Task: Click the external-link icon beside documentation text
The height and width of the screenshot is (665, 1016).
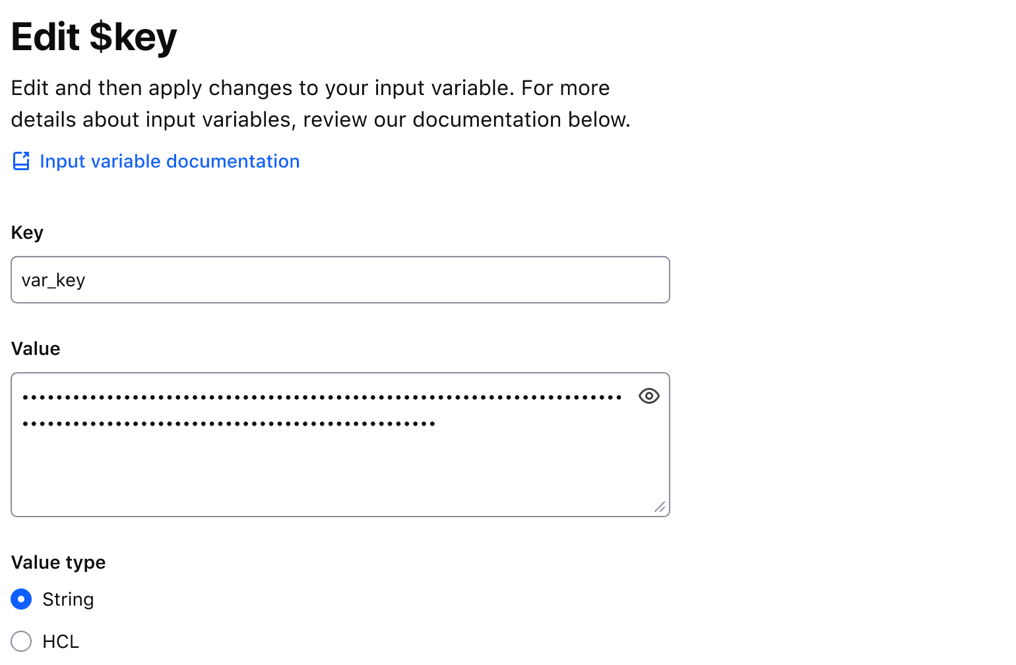Action: click(x=20, y=160)
